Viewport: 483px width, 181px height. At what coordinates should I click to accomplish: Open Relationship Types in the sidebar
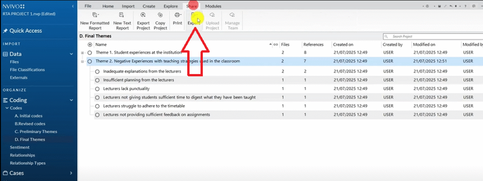28,163
